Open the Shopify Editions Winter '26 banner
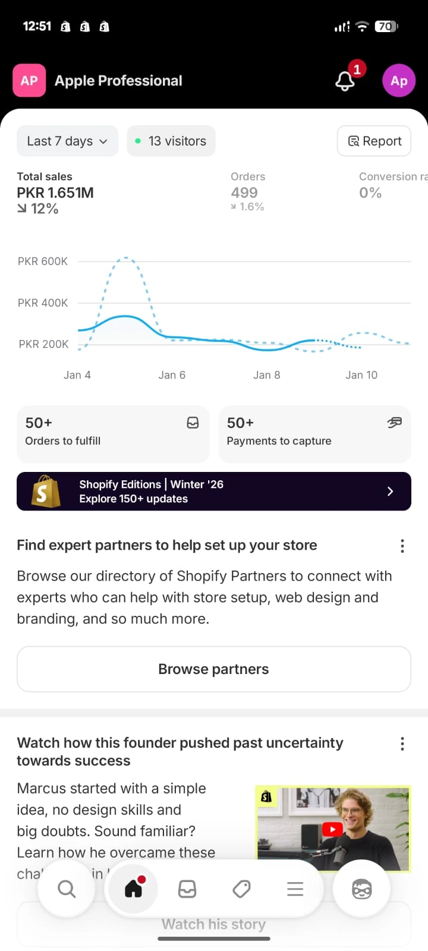 (214, 491)
